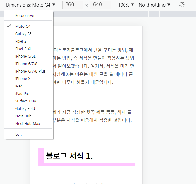Click the rotate device orientation icon

(182, 5)
